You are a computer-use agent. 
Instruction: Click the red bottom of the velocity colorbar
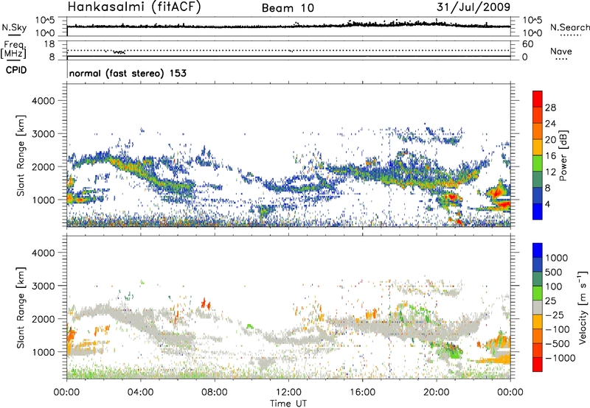(x=538, y=365)
